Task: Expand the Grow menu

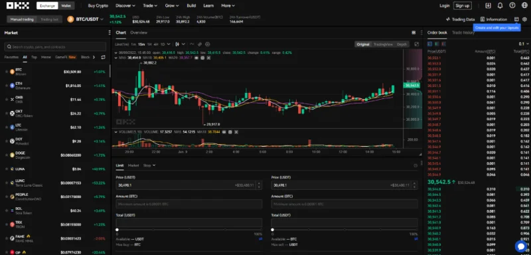Action: pyautogui.click(x=172, y=5)
